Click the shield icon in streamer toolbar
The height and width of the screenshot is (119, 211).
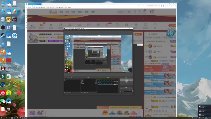[x=98, y=25]
